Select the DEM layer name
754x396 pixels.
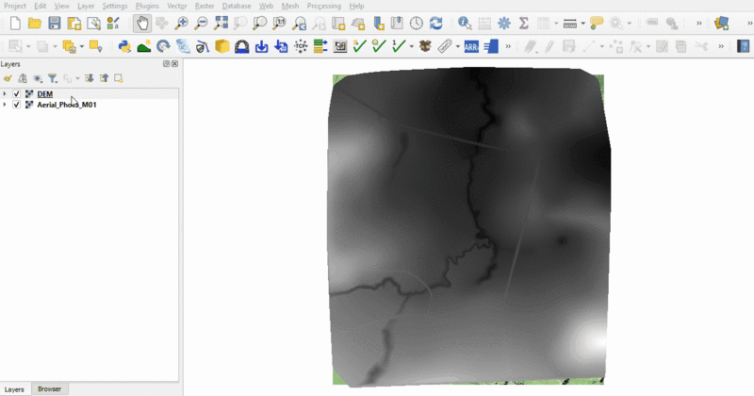tap(45, 94)
